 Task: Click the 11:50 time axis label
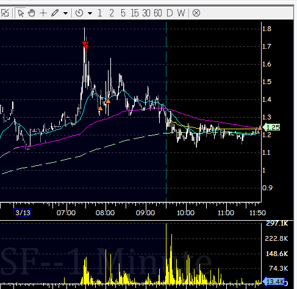pyautogui.click(x=257, y=213)
